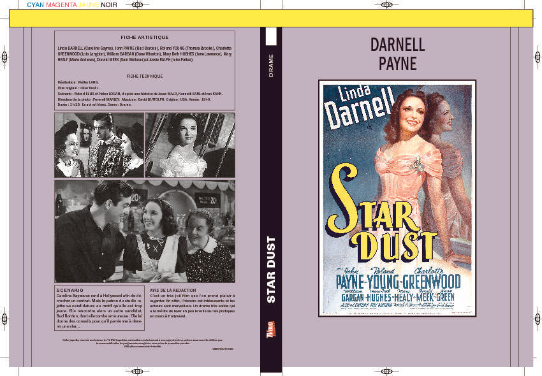Open the large soda fountain scene photo

[x=145, y=231]
